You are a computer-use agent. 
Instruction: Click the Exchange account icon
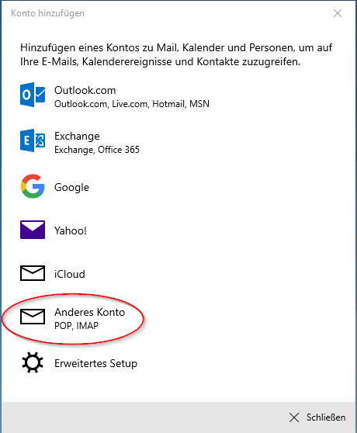point(33,140)
